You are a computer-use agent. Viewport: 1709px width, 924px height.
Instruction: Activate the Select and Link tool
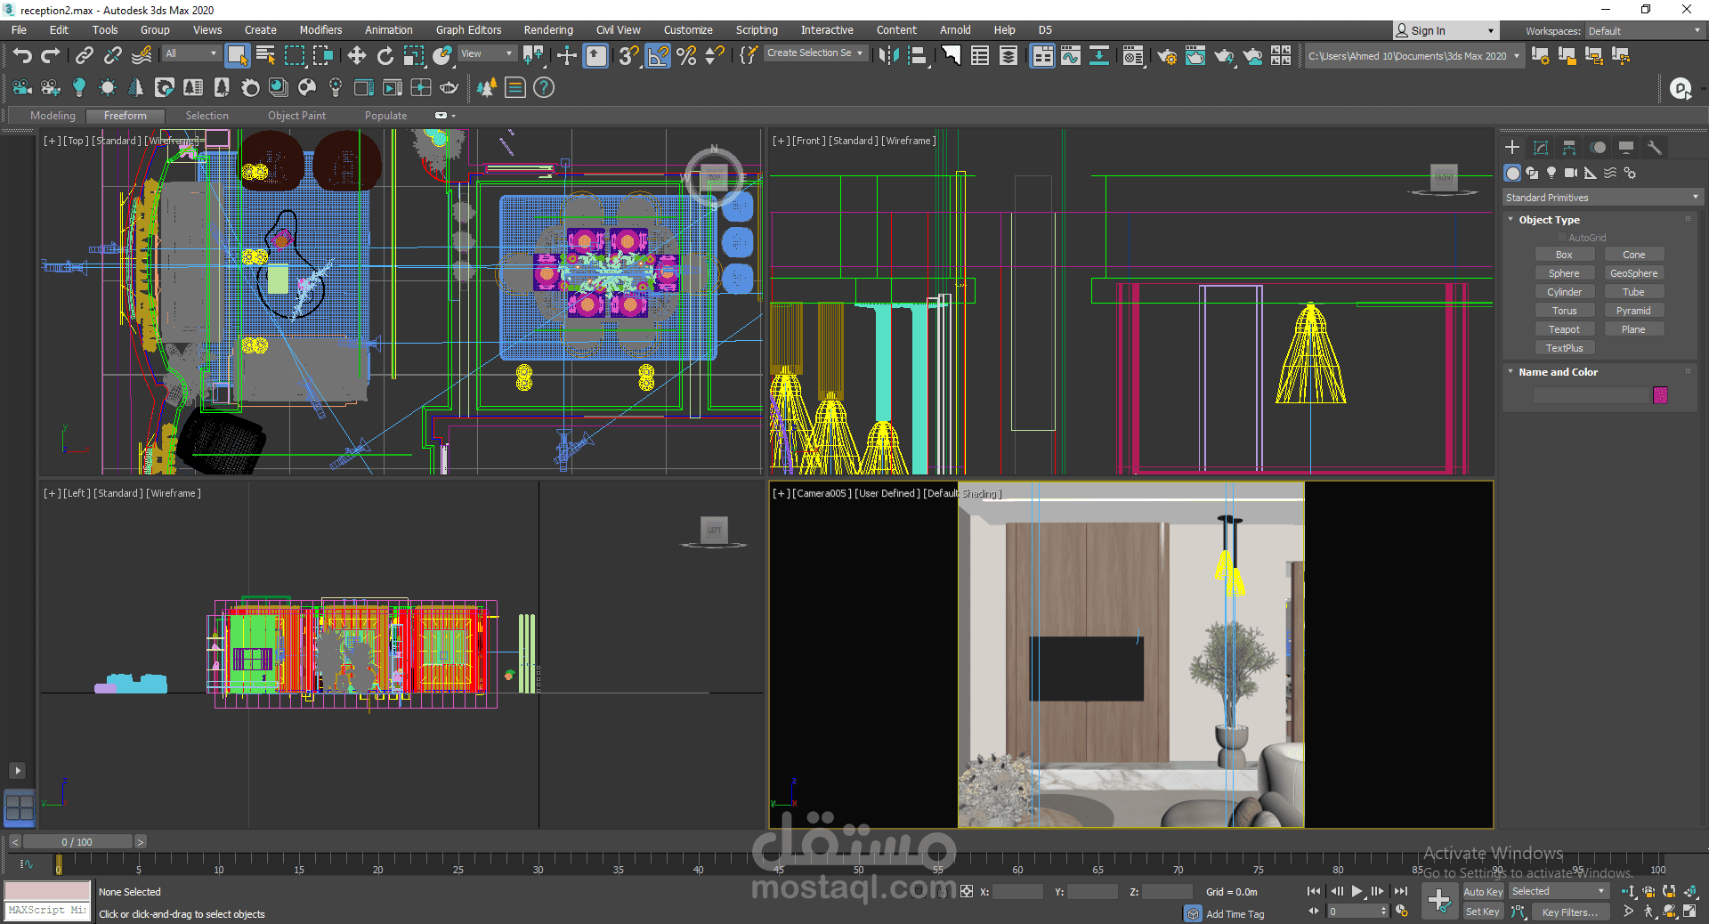click(84, 56)
